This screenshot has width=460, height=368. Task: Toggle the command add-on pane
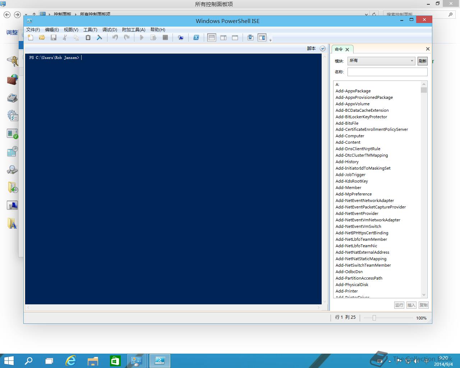(x=262, y=37)
